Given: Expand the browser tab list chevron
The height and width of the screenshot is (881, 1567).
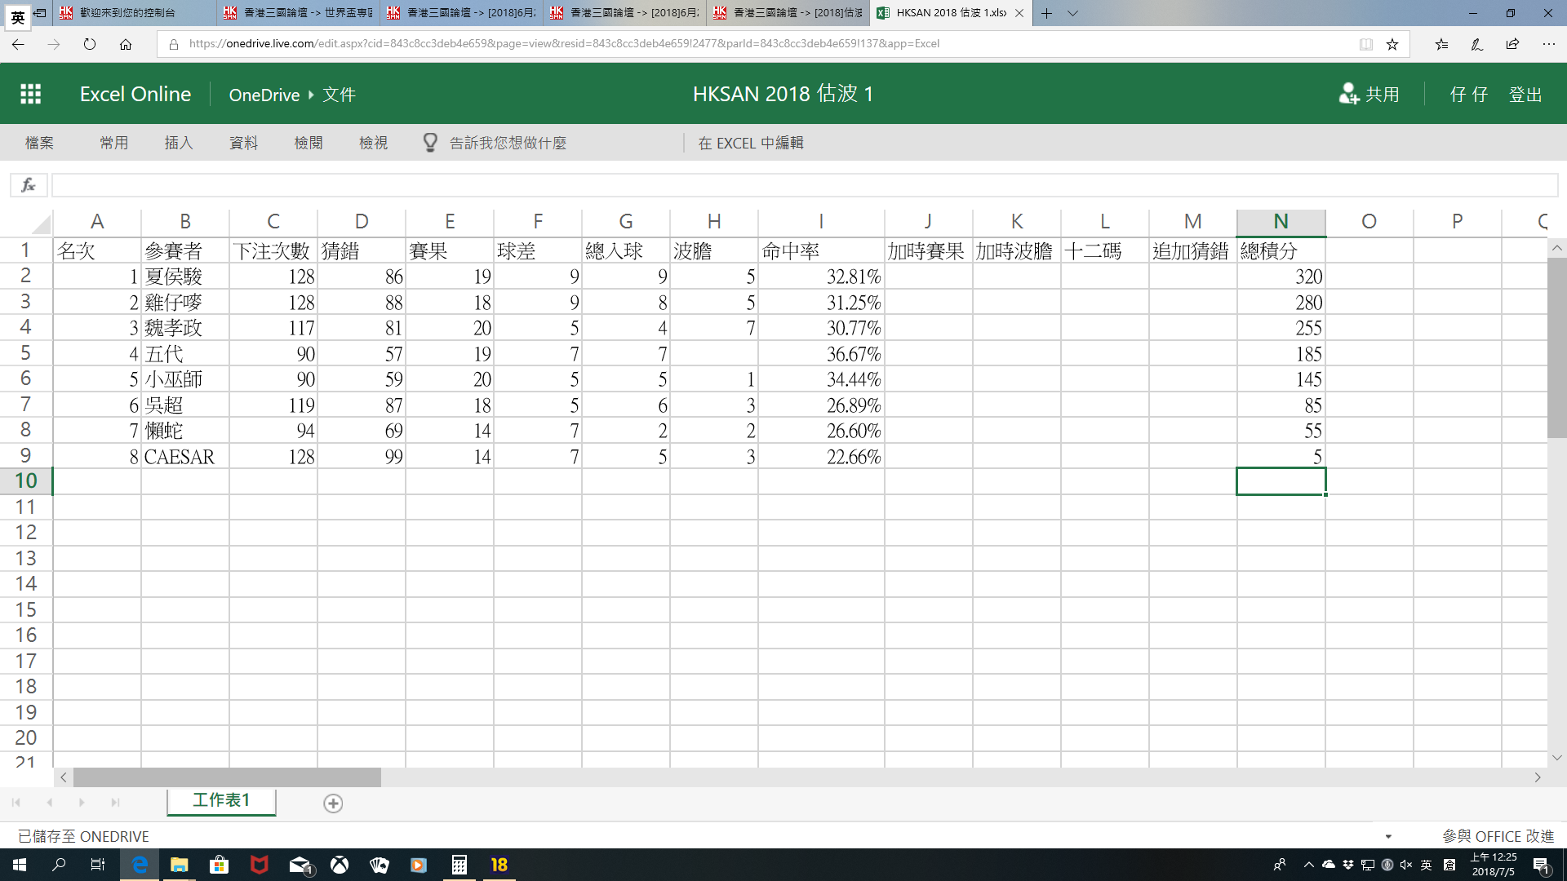Looking at the screenshot, I should click(1073, 13).
